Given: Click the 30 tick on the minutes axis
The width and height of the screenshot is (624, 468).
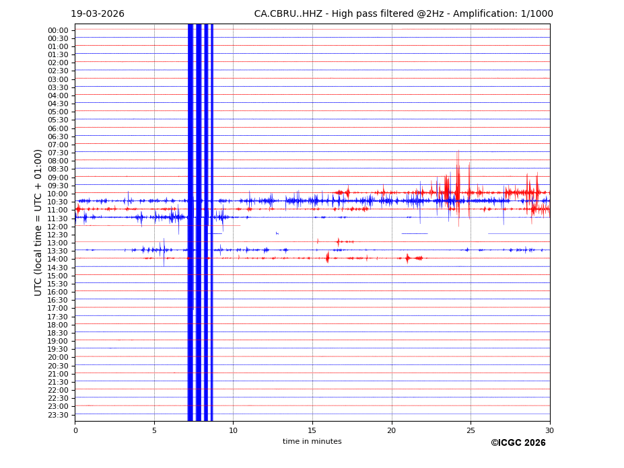Looking at the screenshot, I should click(x=549, y=430).
